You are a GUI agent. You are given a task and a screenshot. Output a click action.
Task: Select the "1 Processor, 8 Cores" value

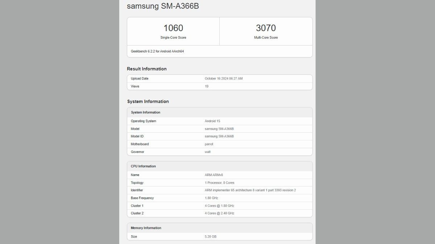tap(219, 183)
